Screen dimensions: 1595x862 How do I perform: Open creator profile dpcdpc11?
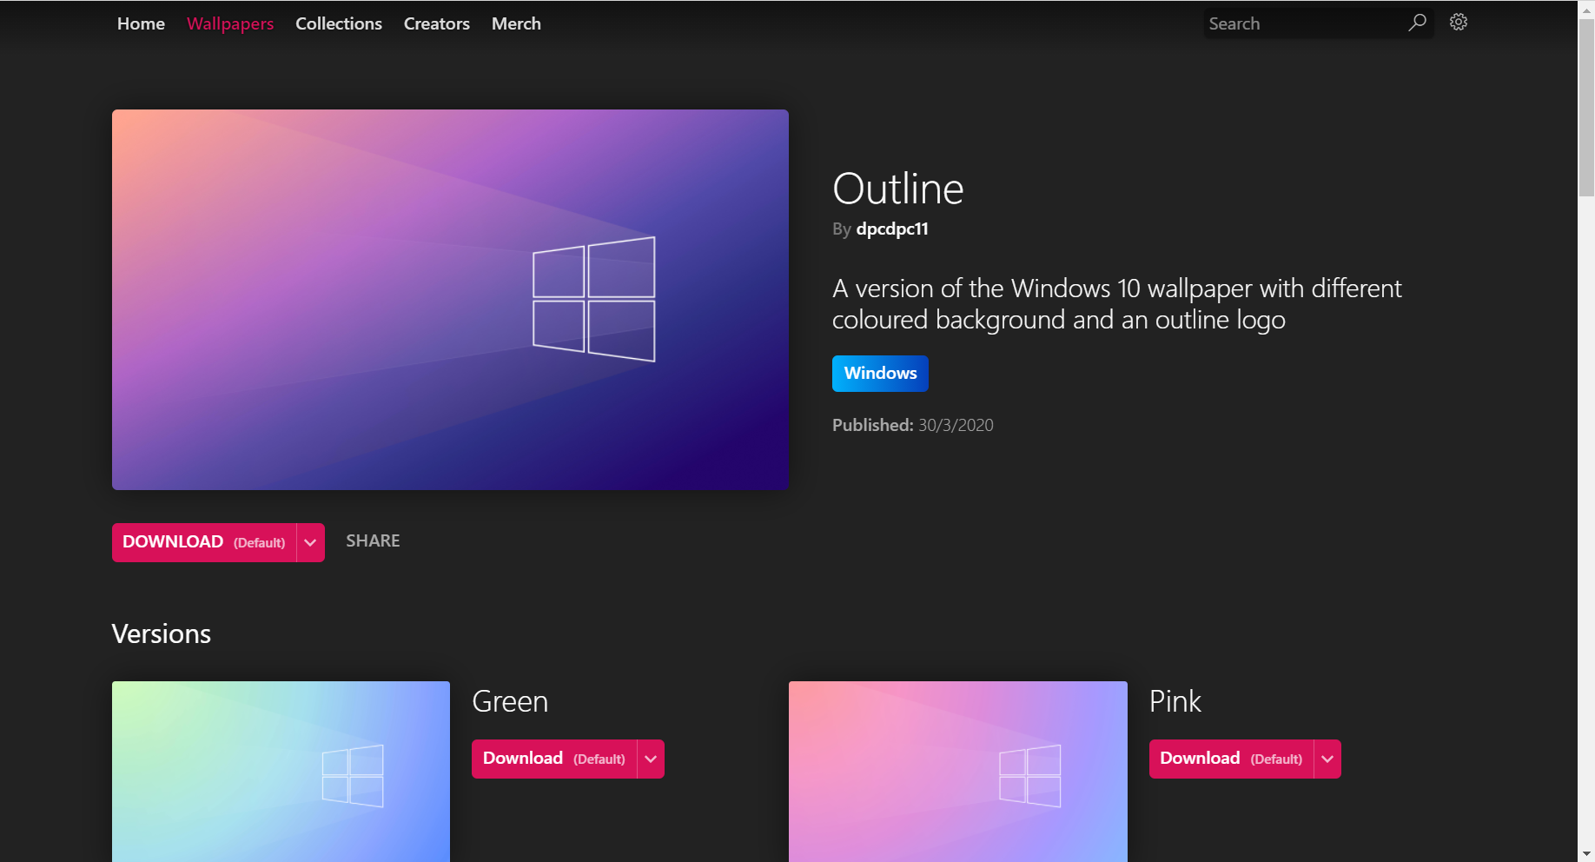pyautogui.click(x=892, y=229)
